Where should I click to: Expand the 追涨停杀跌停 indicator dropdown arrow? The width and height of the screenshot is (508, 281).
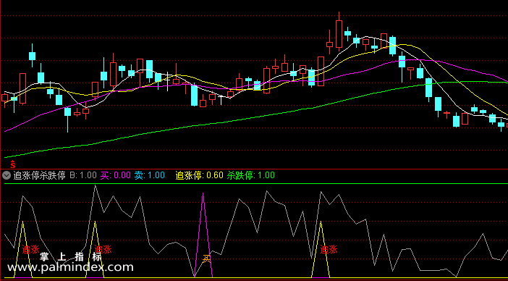pyautogui.click(x=7, y=176)
